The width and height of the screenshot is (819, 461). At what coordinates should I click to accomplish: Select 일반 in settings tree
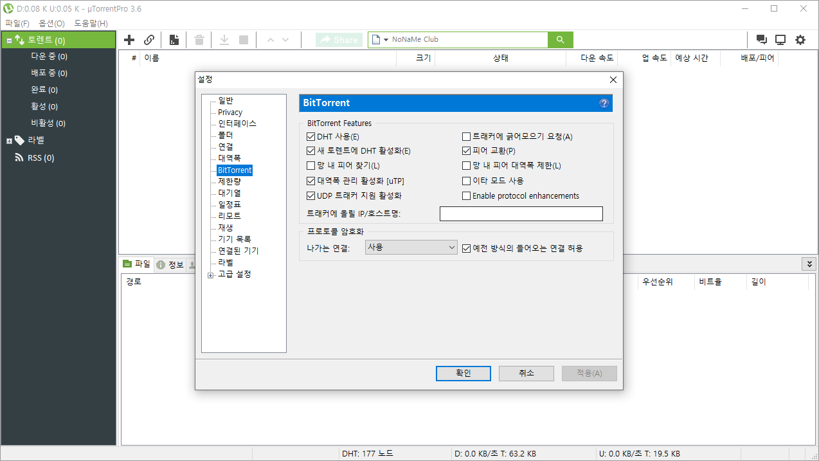pos(226,101)
